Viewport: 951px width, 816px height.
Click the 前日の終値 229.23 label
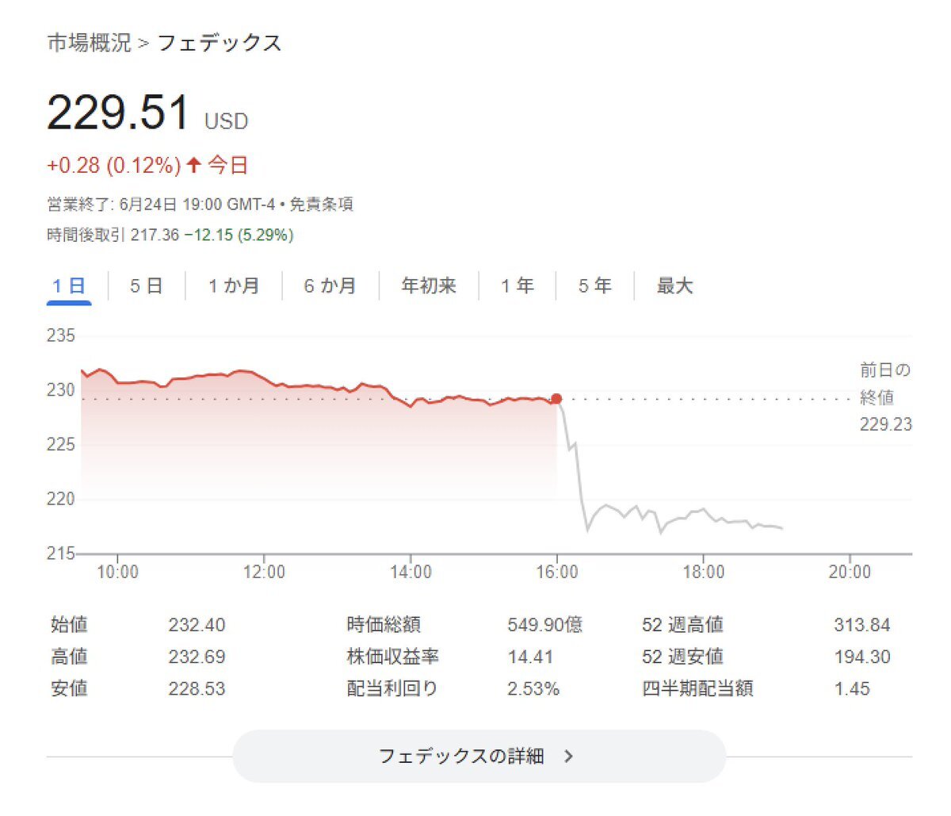coord(885,397)
